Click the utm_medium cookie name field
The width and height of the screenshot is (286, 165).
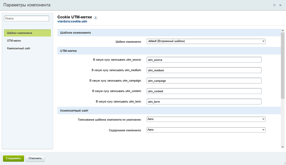click(204, 70)
